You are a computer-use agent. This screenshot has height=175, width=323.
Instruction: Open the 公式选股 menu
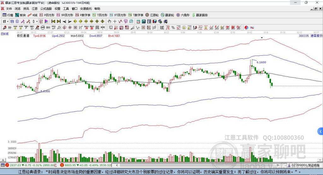(46, 9)
